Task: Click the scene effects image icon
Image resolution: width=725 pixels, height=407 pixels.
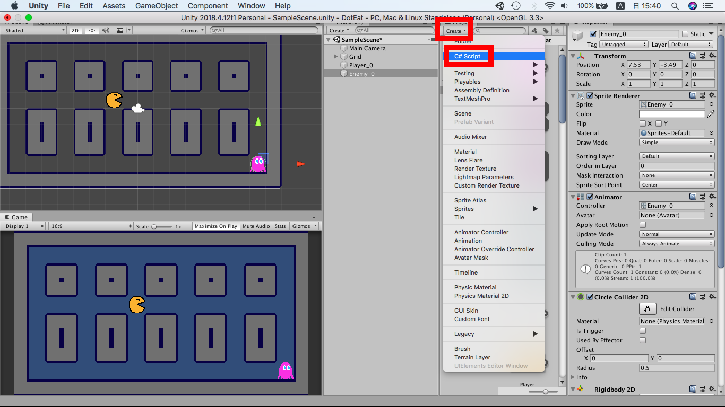Action: point(120,30)
